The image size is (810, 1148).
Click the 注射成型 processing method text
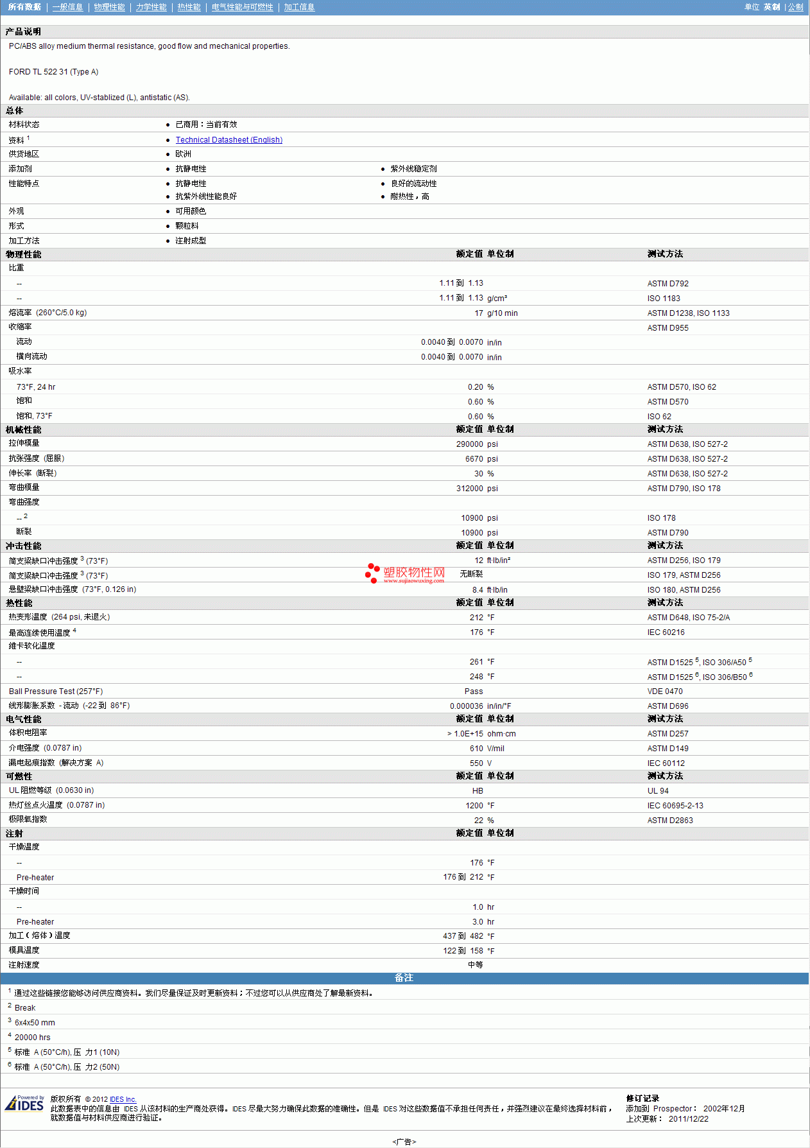[191, 241]
